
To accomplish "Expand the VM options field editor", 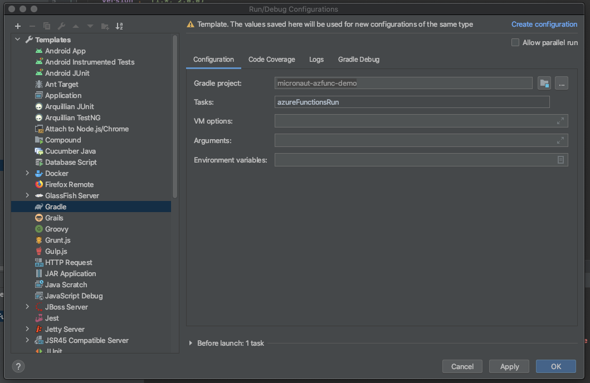I will pyautogui.click(x=560, y=121).
